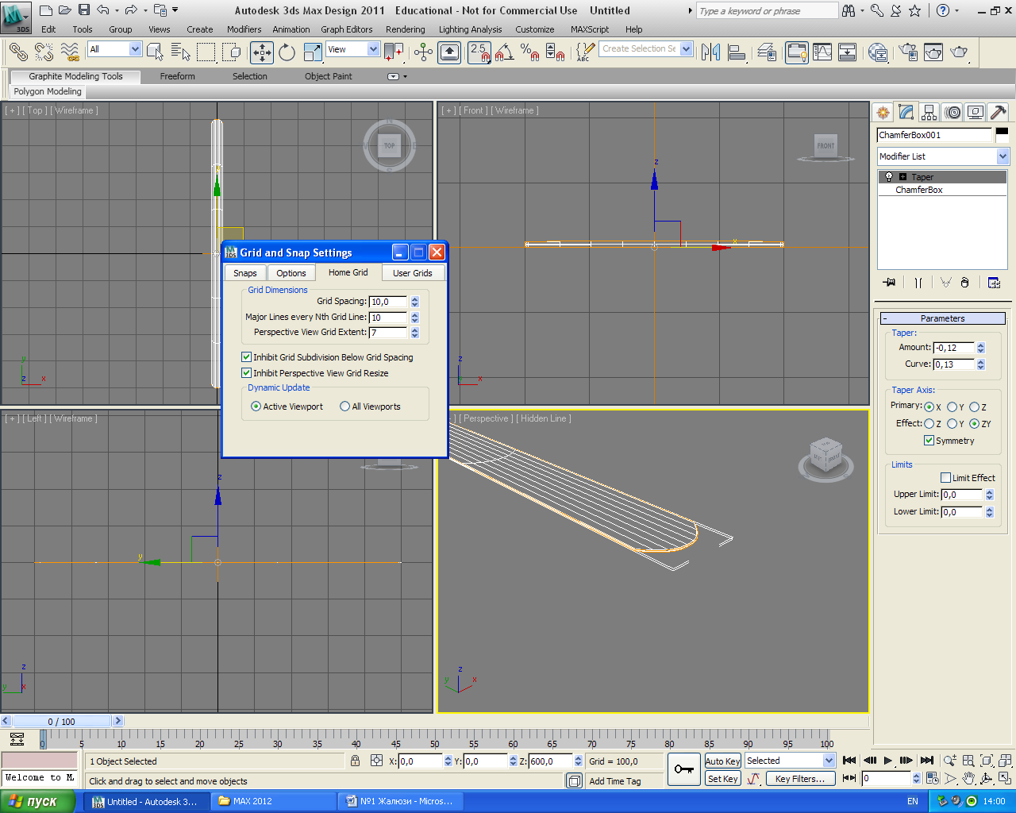This screenshot has height=813, width=1016.
Task: Open the Material Editor icon
Action: (879, 52)
